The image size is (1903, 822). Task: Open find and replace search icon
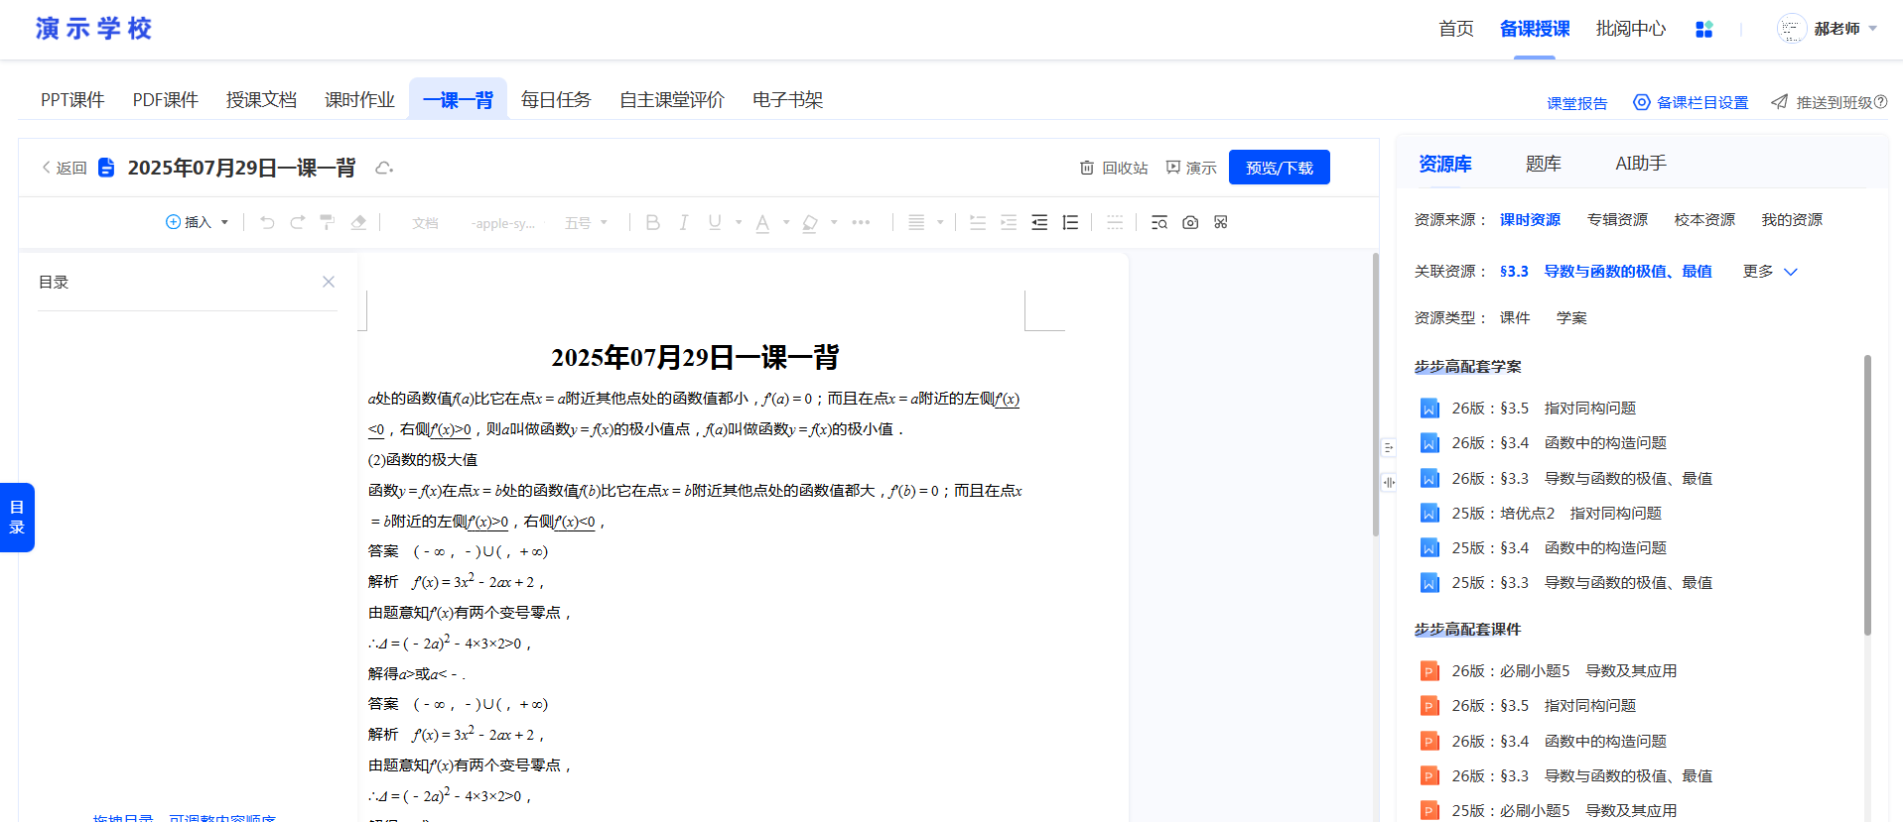(1159, 222)
